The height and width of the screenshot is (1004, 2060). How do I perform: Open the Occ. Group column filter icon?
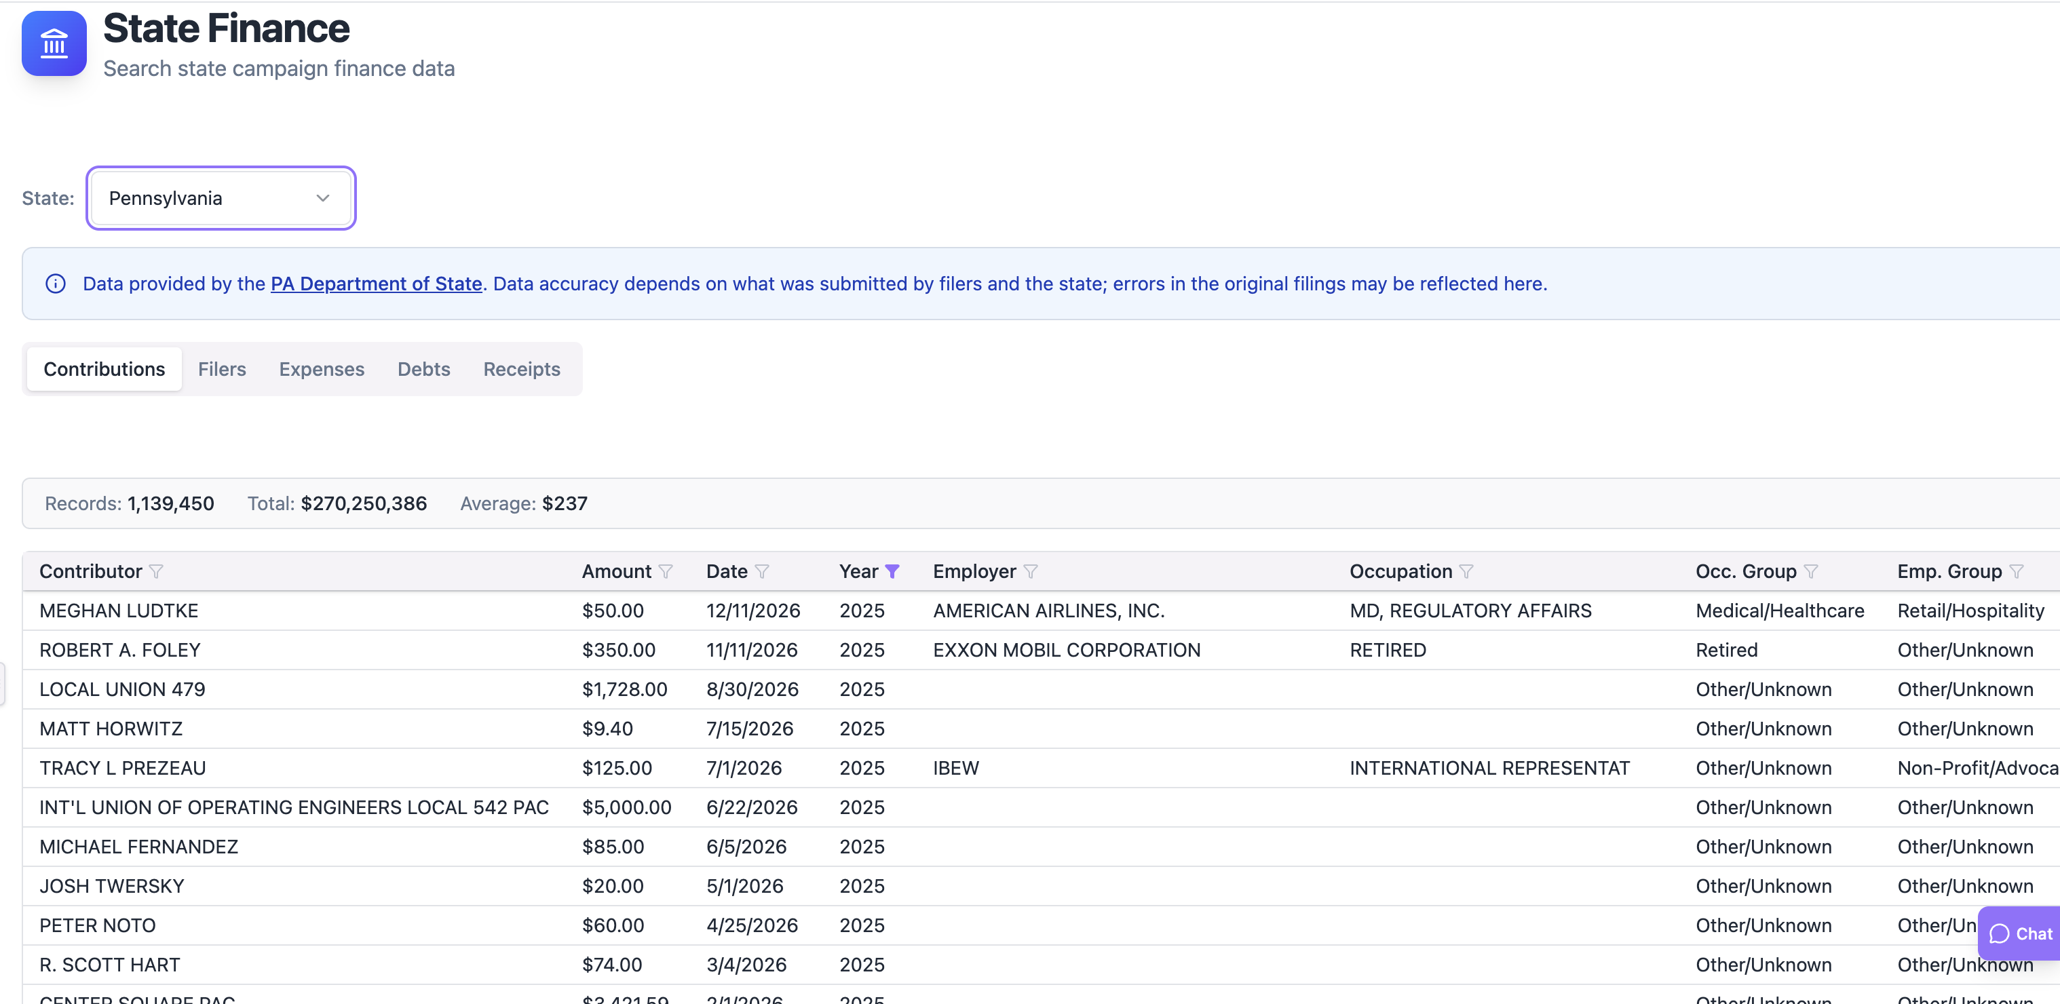pos(1810,572)
